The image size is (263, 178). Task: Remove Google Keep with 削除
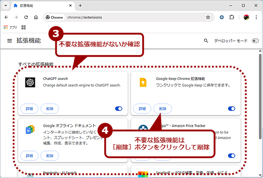coord(163,108)
